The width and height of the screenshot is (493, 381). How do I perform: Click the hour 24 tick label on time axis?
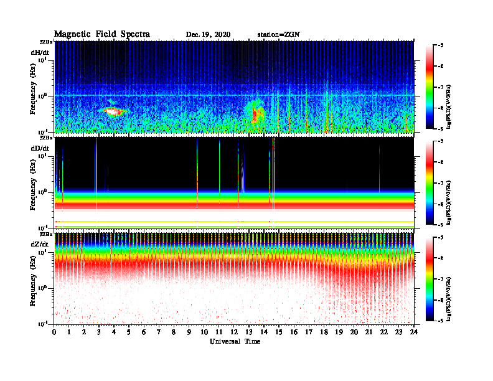(x=414, y=332)
